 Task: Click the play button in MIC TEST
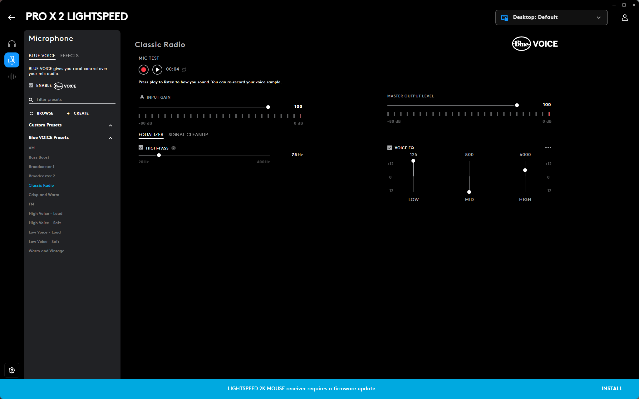[157, 69]
